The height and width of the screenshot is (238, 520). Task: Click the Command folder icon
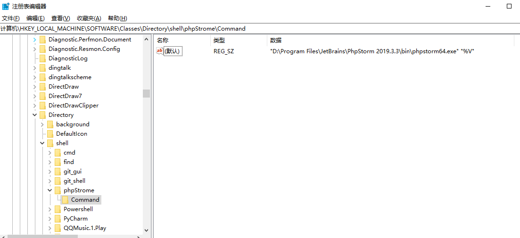click(x=66, y=200)
